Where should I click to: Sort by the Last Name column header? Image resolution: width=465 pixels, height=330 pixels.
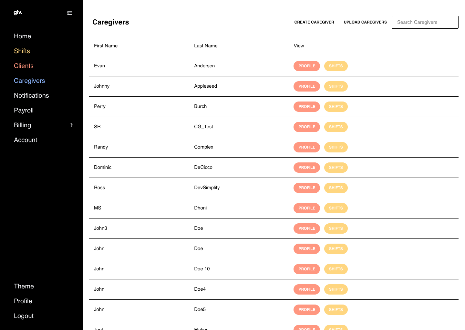(x=206, y=46)
